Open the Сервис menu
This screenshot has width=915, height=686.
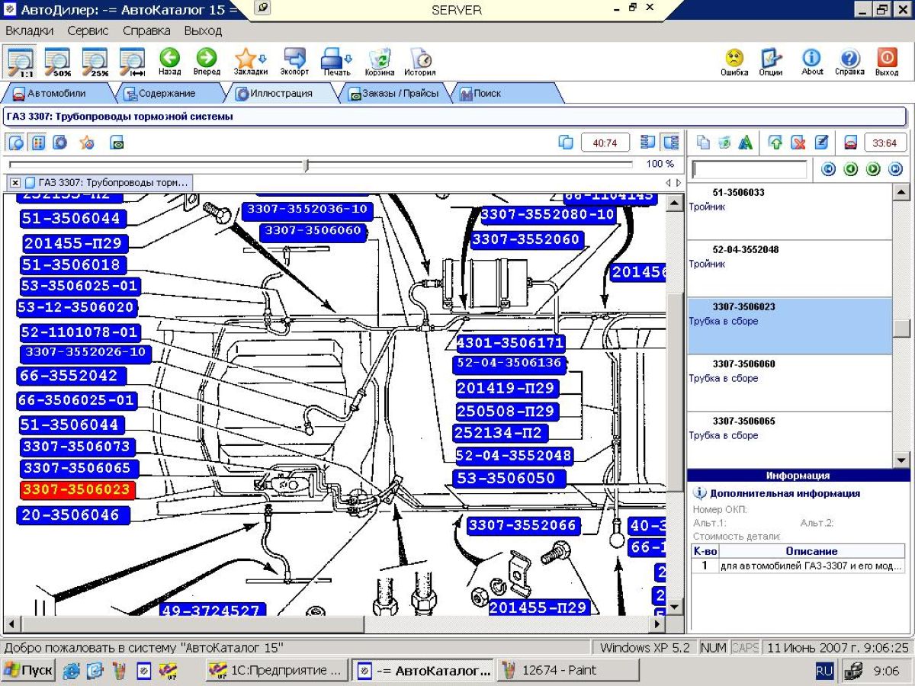point(88,31)
